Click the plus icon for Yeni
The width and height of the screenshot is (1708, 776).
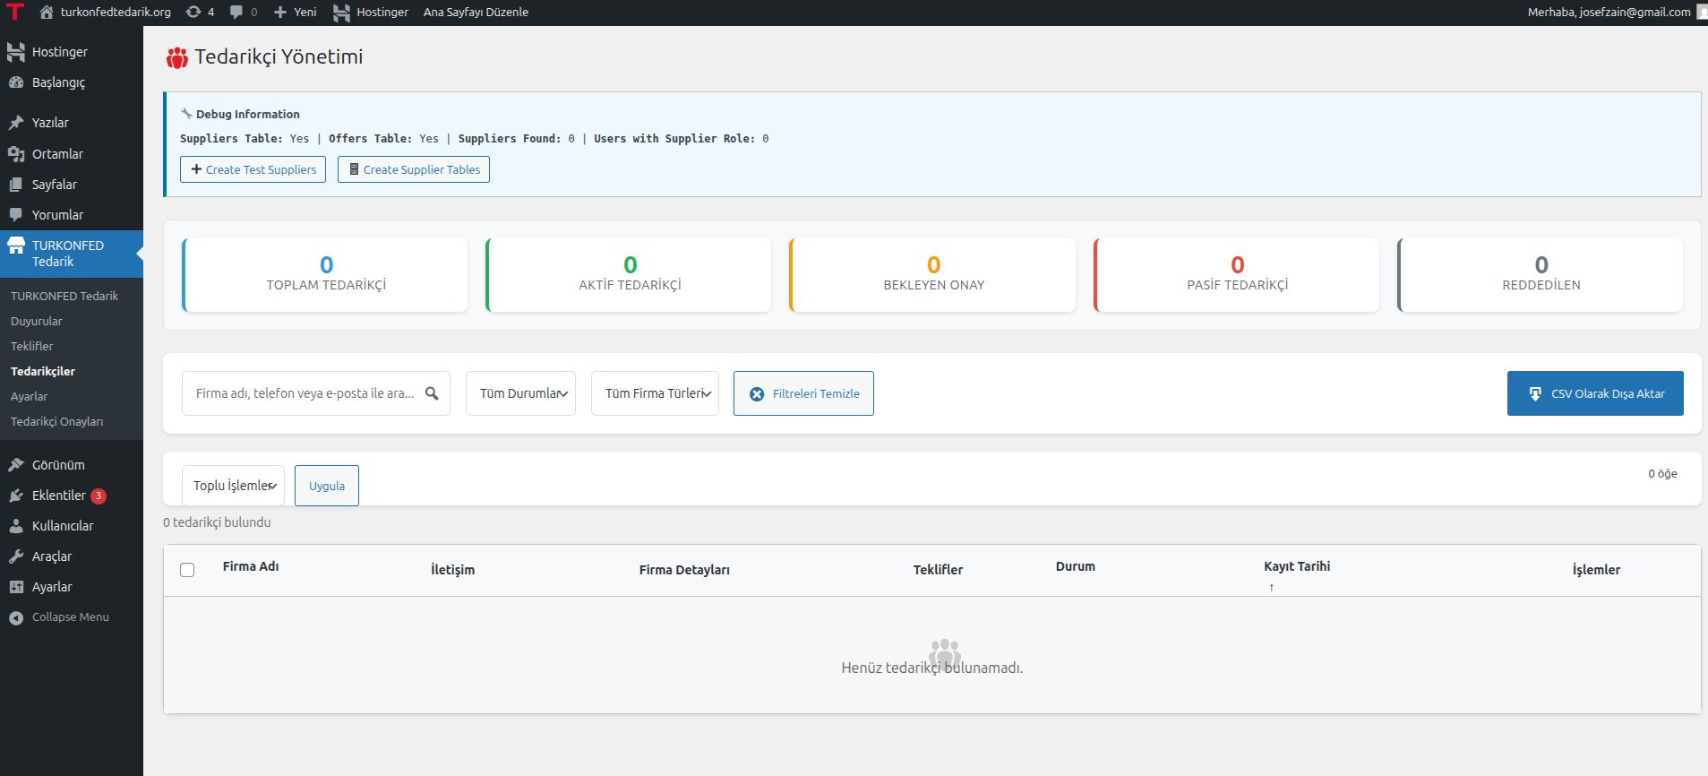pos(280,12)
